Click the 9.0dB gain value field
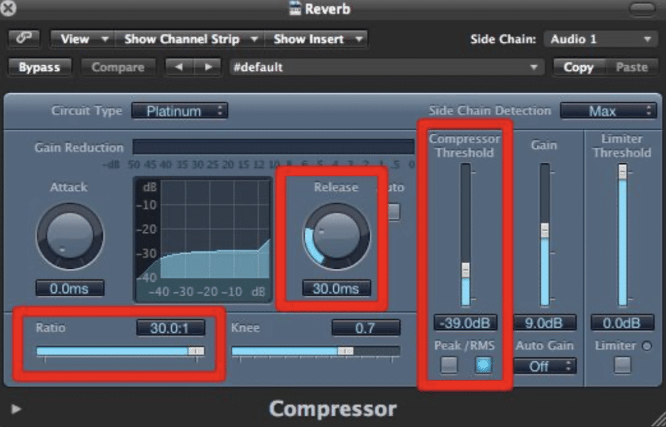Image resolution: width=666 pixels, height=427 pixels. coord(544,323)
